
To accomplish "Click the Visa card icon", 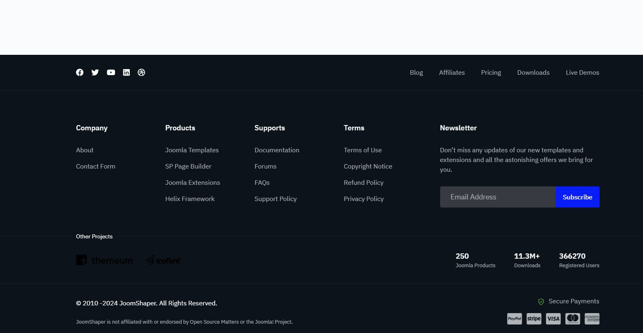I will (x=553, y=319).
